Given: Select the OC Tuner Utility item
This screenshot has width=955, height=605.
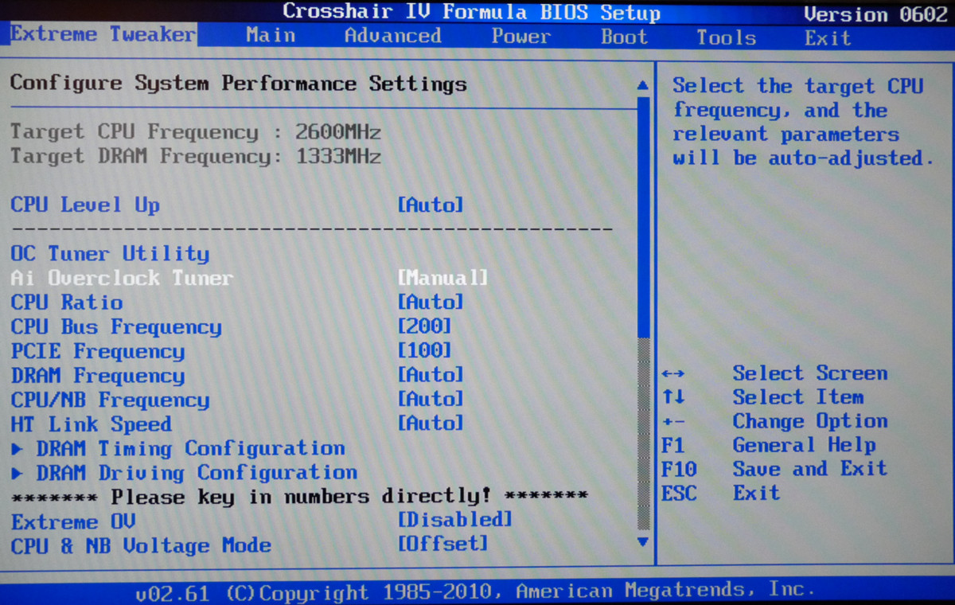Looking at the screenshot, I should pos(110,254).
